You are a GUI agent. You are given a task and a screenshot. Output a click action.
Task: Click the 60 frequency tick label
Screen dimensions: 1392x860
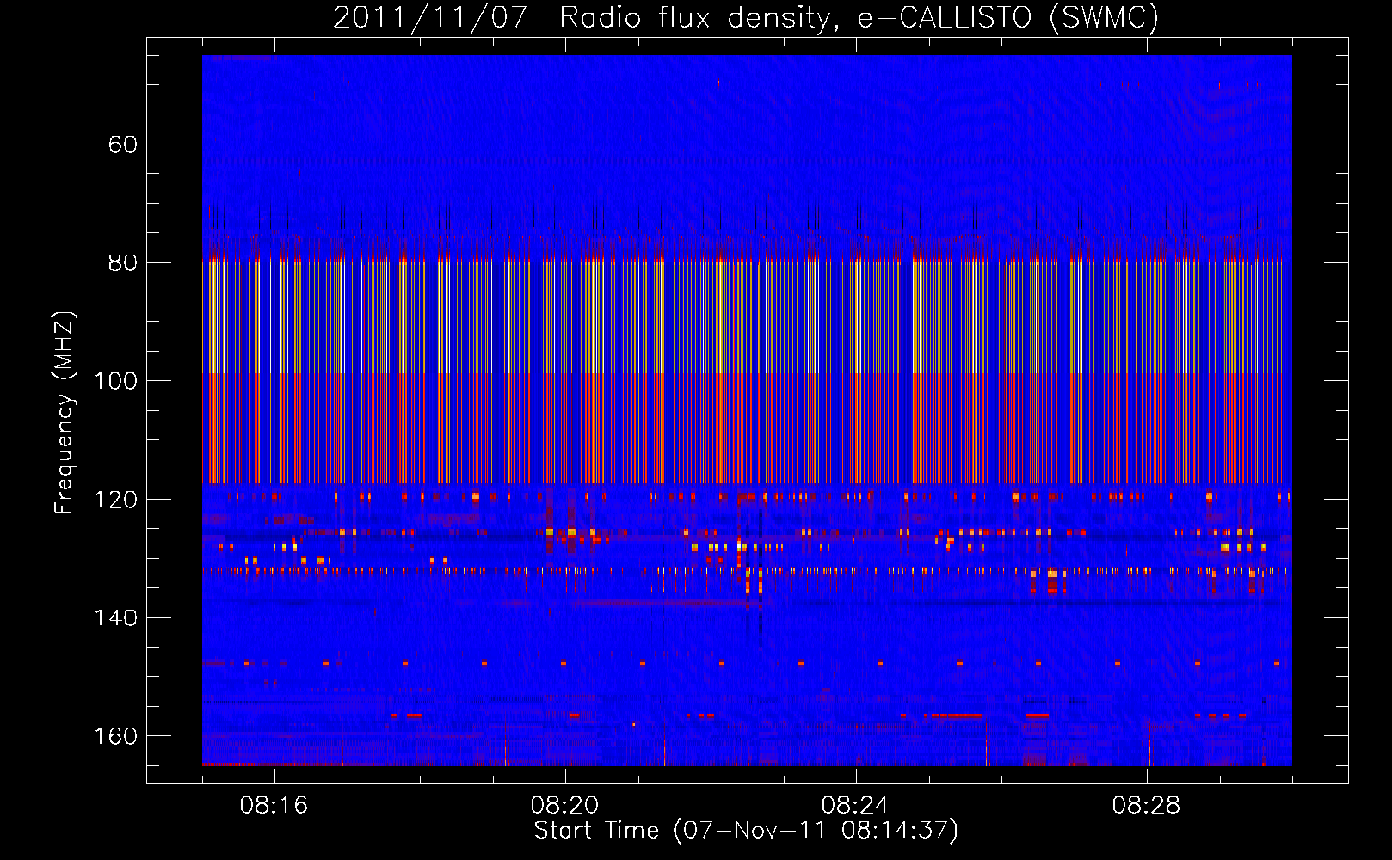(x=122, y=144)
